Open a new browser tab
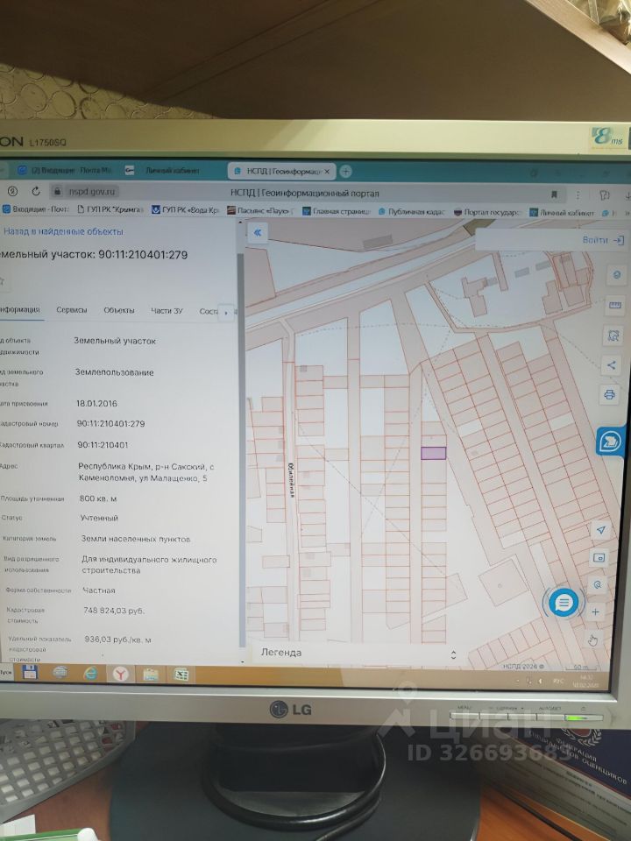The image size is (631, 841). coord(346,171)
